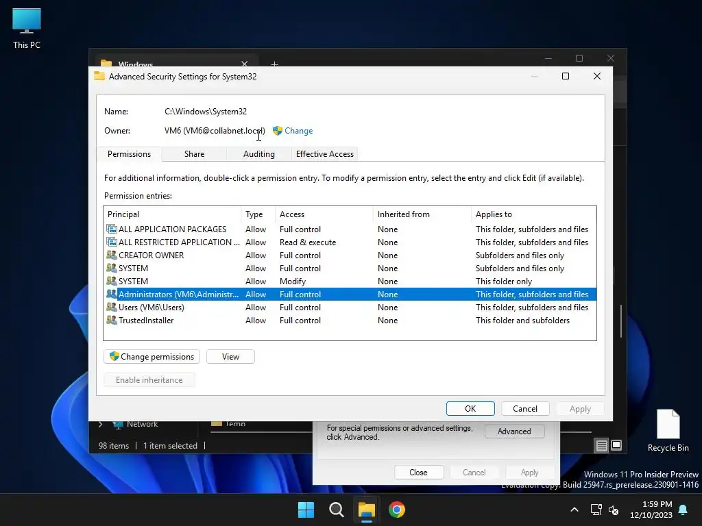The image size is (702, 526).
Task: Show hidden system tray icons
Action: (574, 510)
